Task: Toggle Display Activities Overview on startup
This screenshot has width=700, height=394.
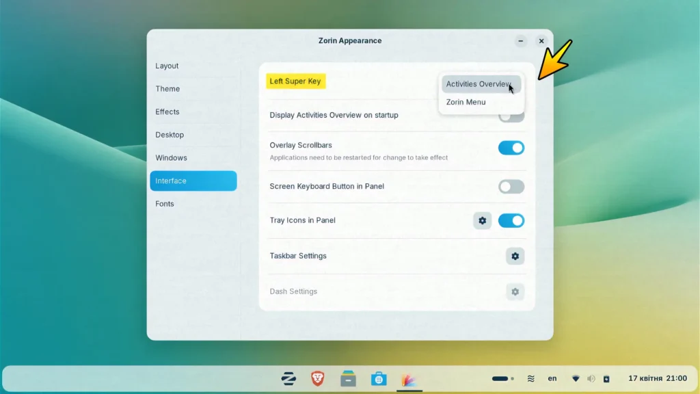Action: (511, 117)
